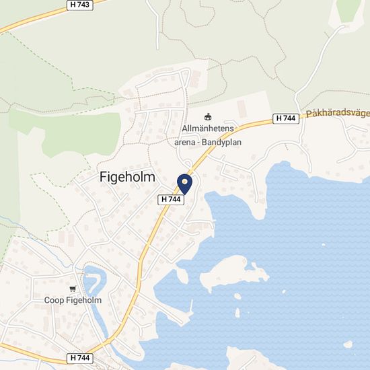Open the Coop Figeholm store label
The image size is (370, 370).
[x=73, y=300]
